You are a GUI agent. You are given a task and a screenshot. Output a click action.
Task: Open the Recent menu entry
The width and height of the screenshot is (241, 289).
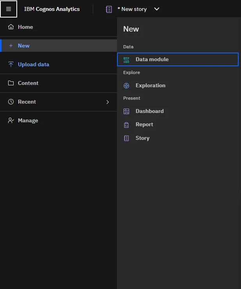click(x=58, y=102)
